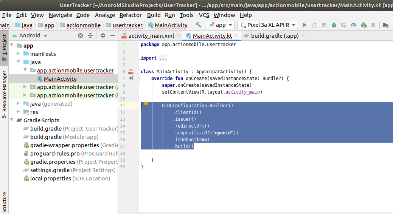The width and height of the screenshot is (393, 214).
Task: Close the MainActivity.kt tab
Action: click(x=236, y=35)
